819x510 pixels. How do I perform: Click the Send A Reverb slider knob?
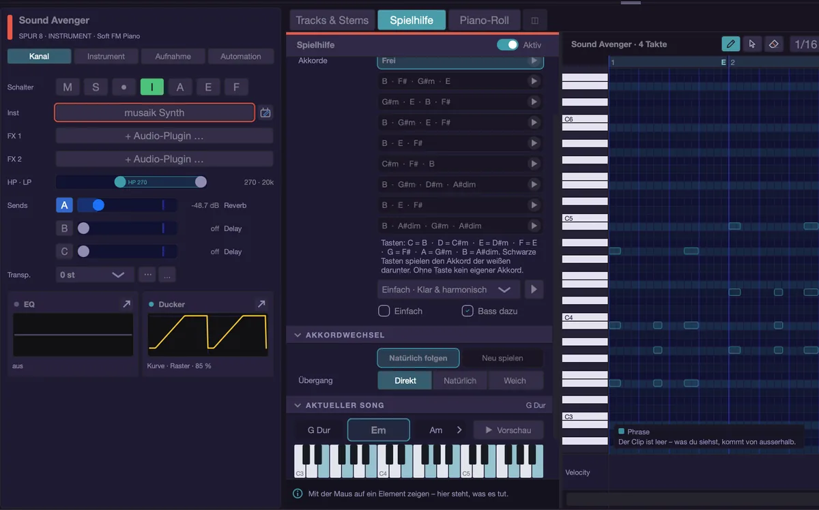coord(98,205)
